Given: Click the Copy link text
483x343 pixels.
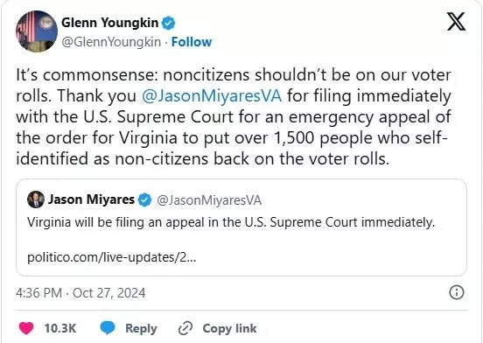Looking at the screenshot, I should pos(229,328).
